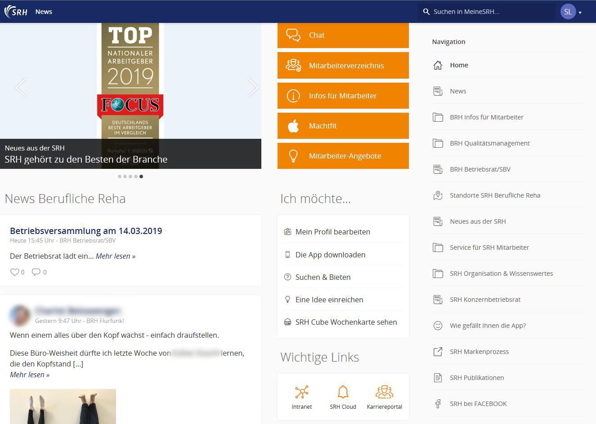596x424 pixels.
Task: Click the newspaper icon beside SRH Konzernbetriebsrat
Action: coord(438,300)
